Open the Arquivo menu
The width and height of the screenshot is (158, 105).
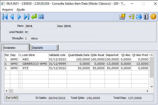pos(7,10)
